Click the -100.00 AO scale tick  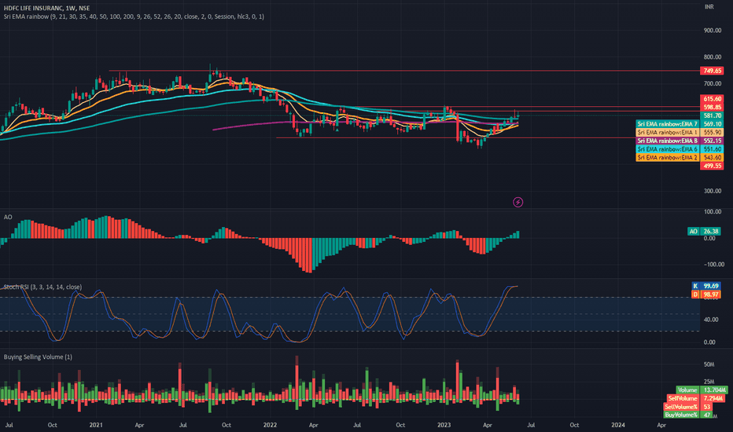point(713,265)
